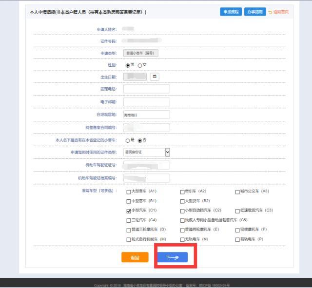Screen dimensions: 312x288
Task: Uncheck 小型汽车 (C1) license type
Action: click(129, 211)
